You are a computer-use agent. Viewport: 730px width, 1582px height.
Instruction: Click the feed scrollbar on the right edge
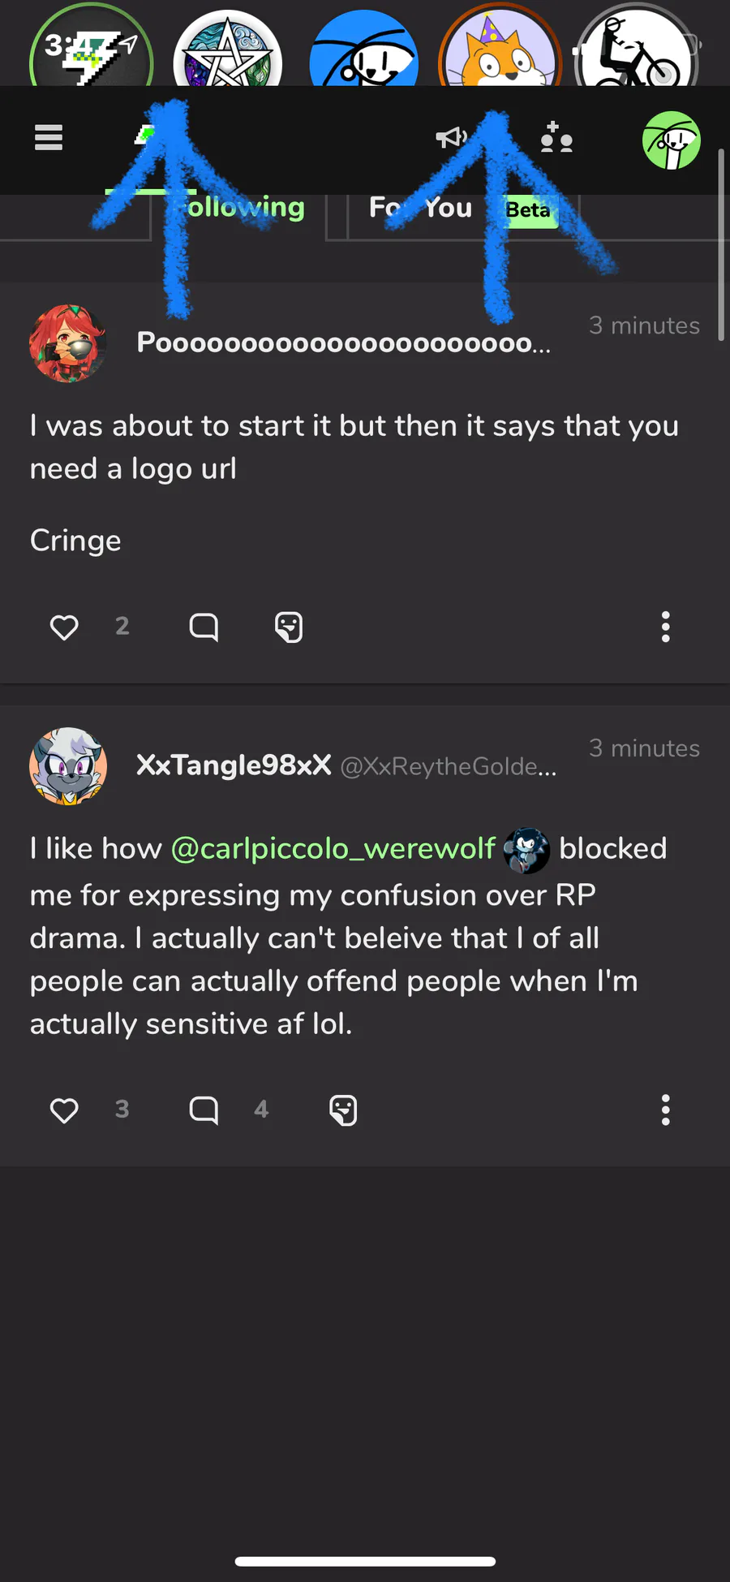click(720, 244)
